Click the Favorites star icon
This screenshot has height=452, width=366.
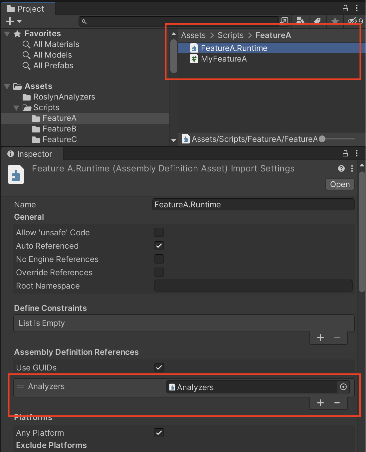[17, 34]
